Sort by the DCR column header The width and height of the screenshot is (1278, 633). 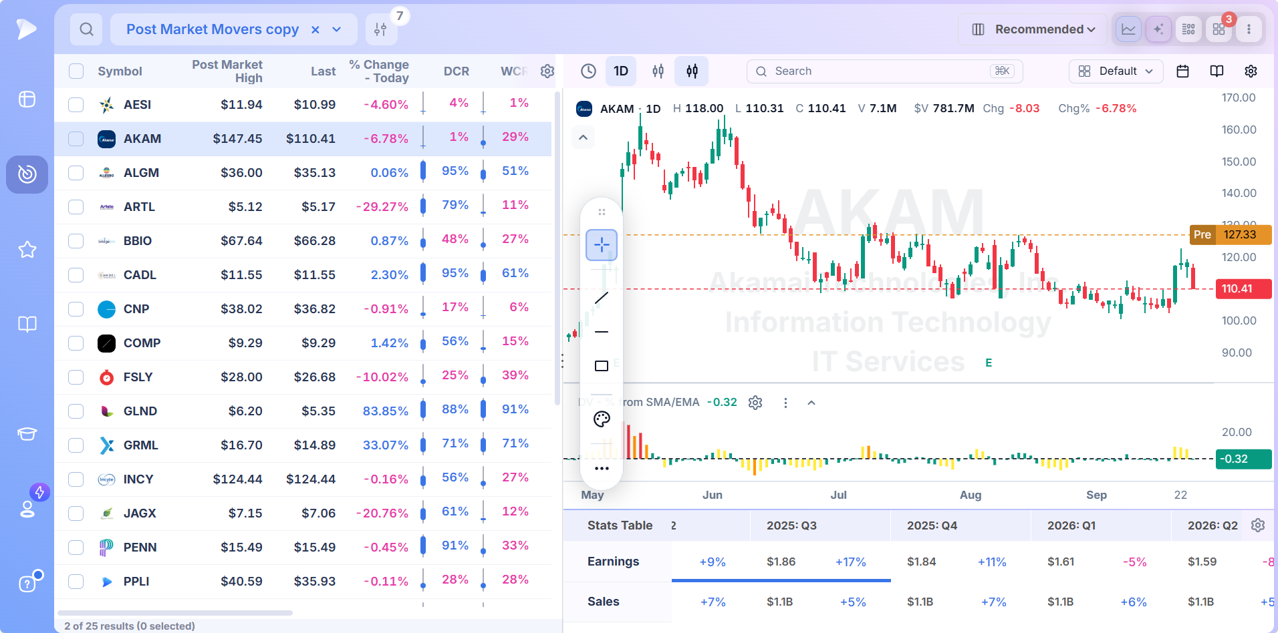457,71
